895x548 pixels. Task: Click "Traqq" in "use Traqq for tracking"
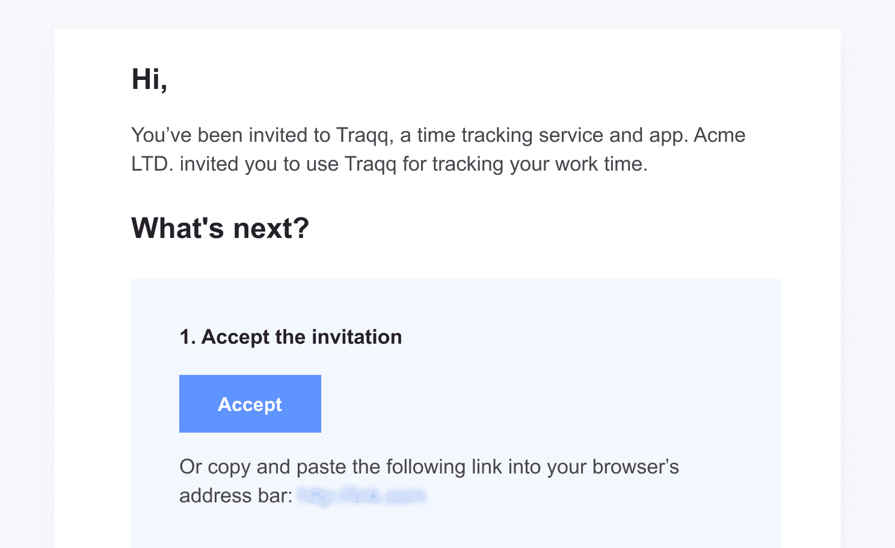(371, 165)
